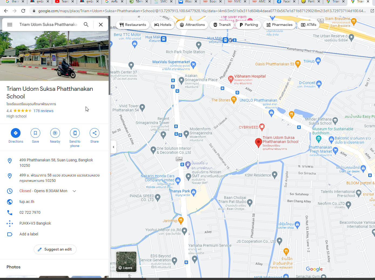Viewport: 375px width, 280px height.
Task: Open the Layers satellite toggle
Action: pyautogui.click(x=126, y=262)
